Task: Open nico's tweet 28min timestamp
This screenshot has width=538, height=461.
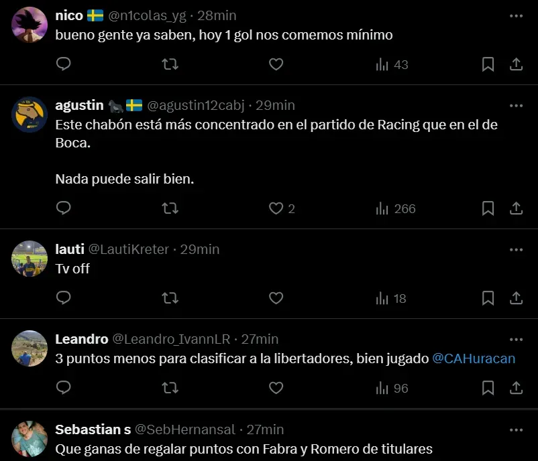Action: (216, 15)
